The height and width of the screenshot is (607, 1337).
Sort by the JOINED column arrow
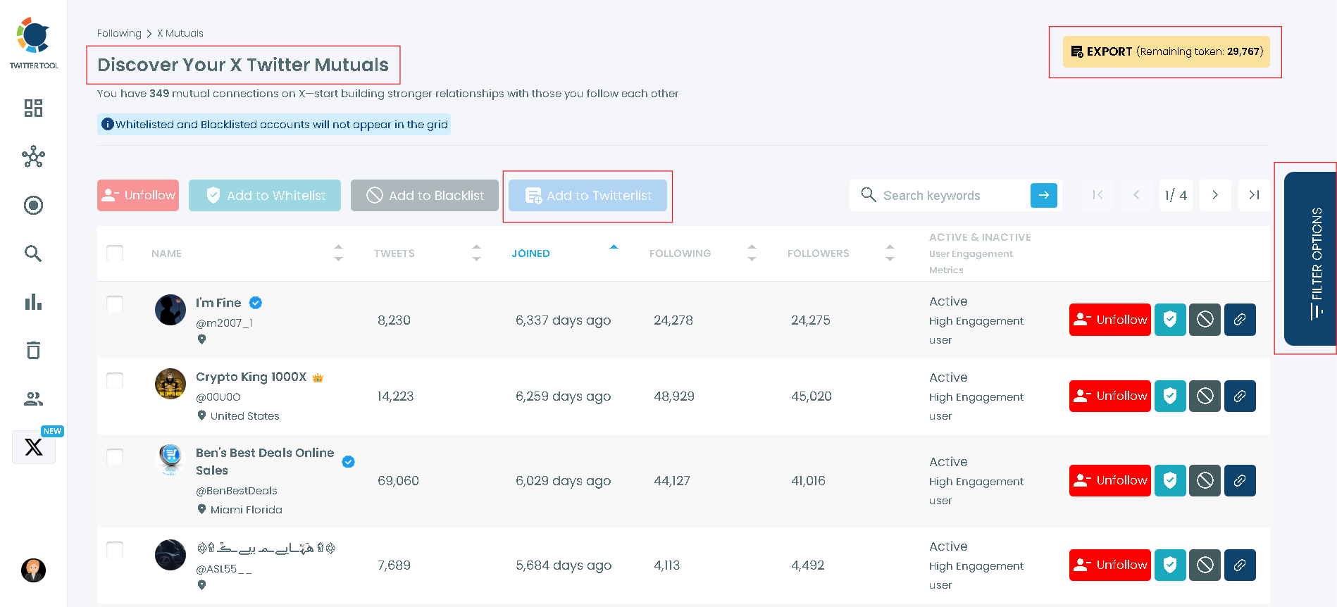point(614,247)
